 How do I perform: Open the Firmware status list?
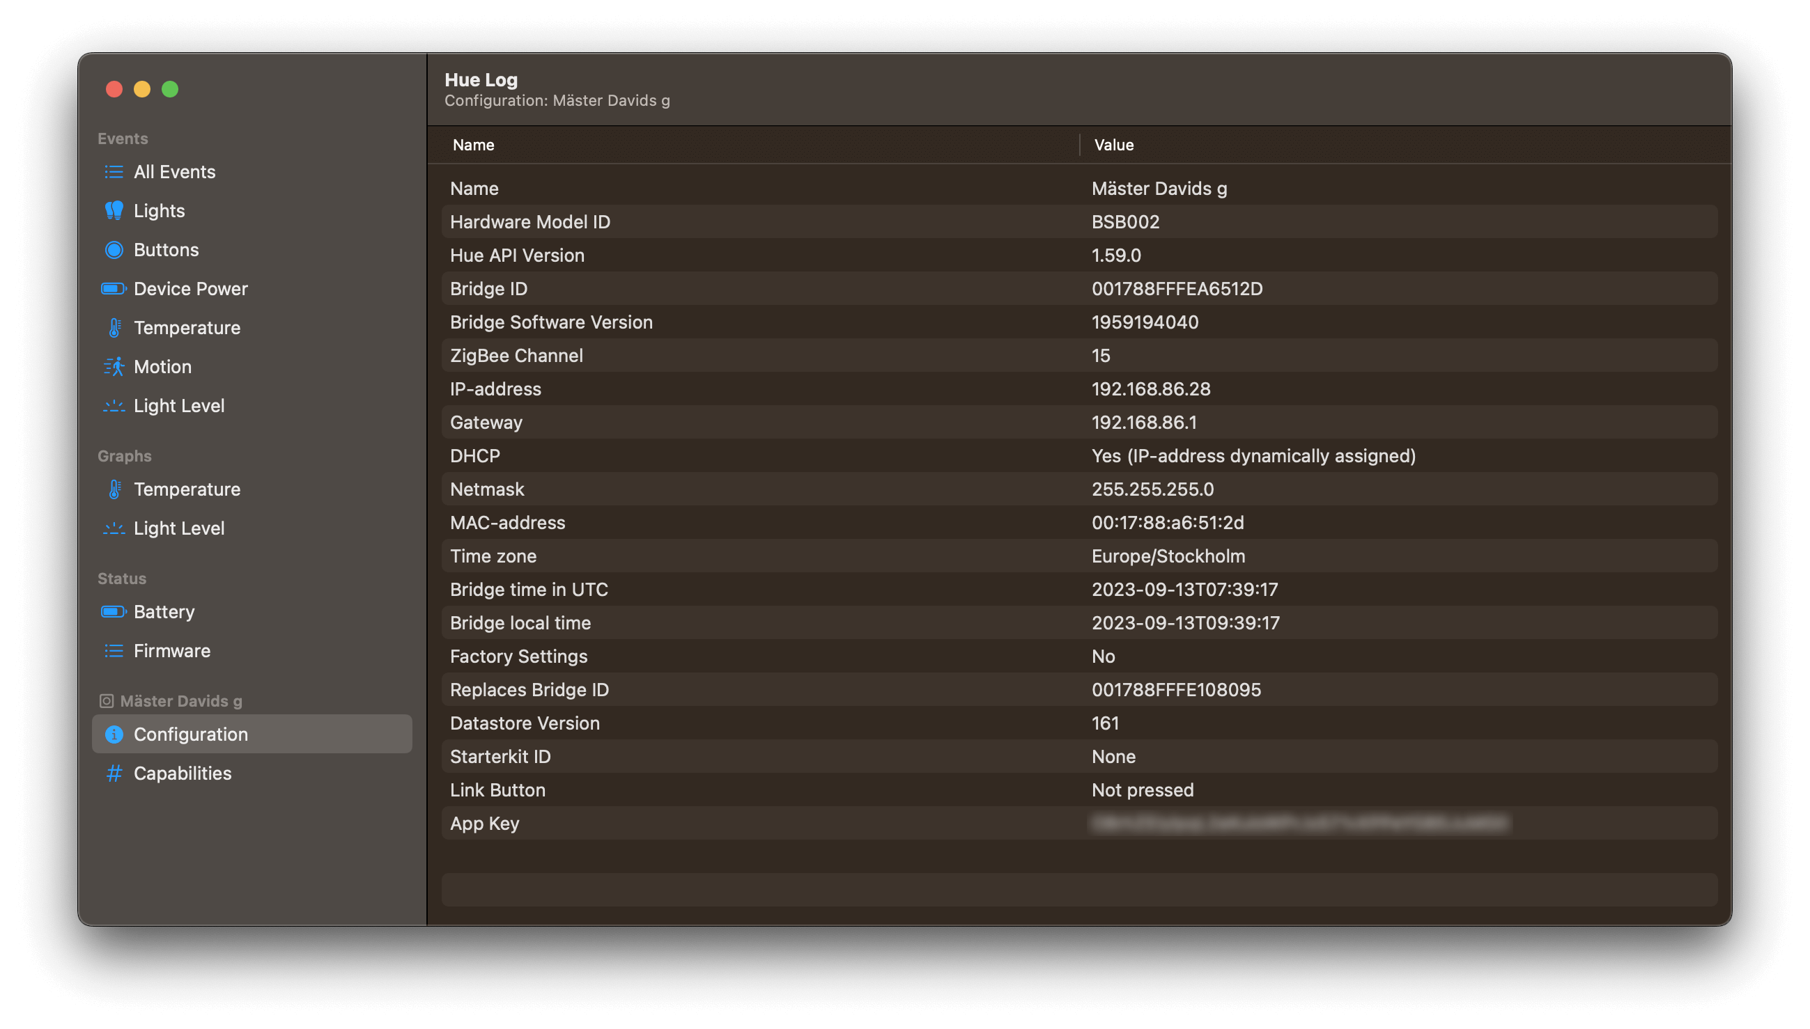coord(171,650)
